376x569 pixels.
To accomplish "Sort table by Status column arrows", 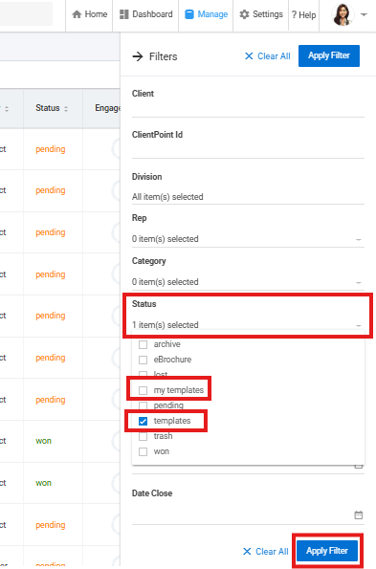I will coord(66,108).
